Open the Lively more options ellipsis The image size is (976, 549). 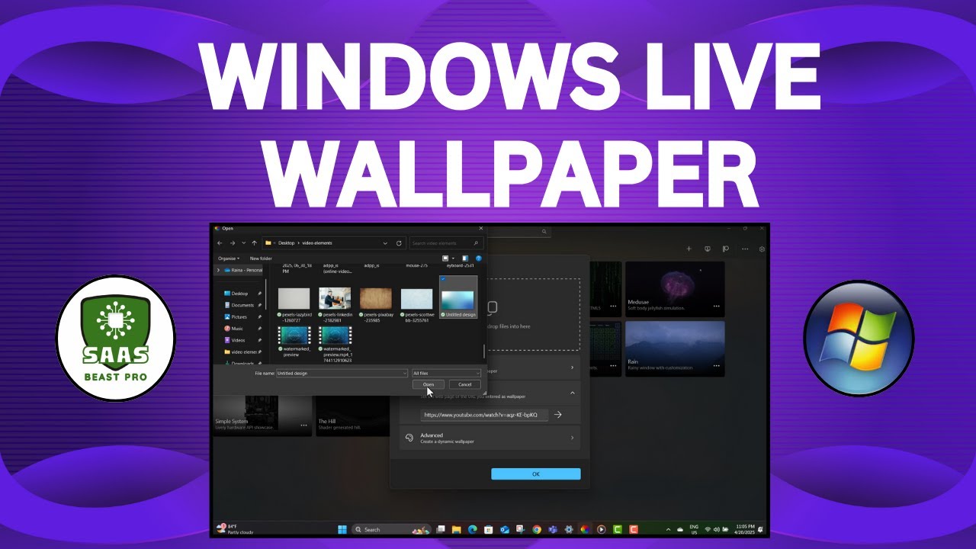pyautogui.click(x=745, y=249)
